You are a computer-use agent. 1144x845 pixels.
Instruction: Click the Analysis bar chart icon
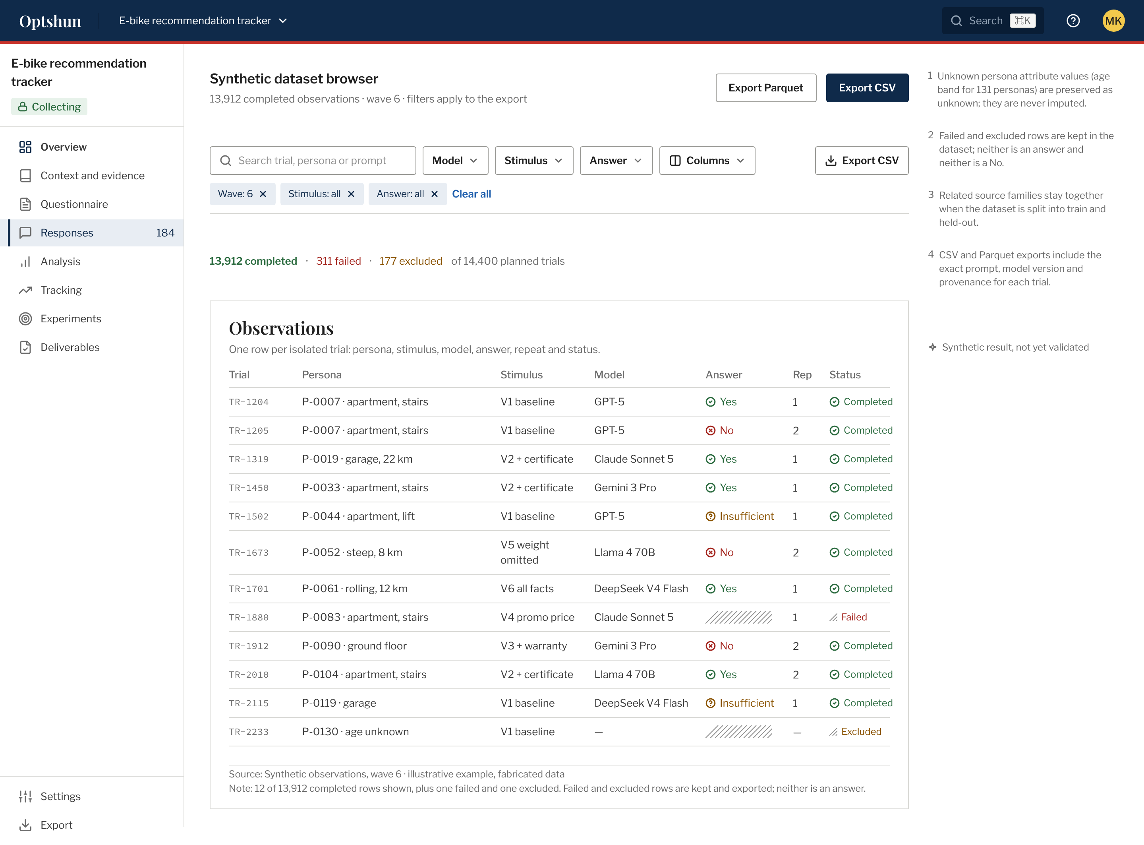click(x=25, y=262)
